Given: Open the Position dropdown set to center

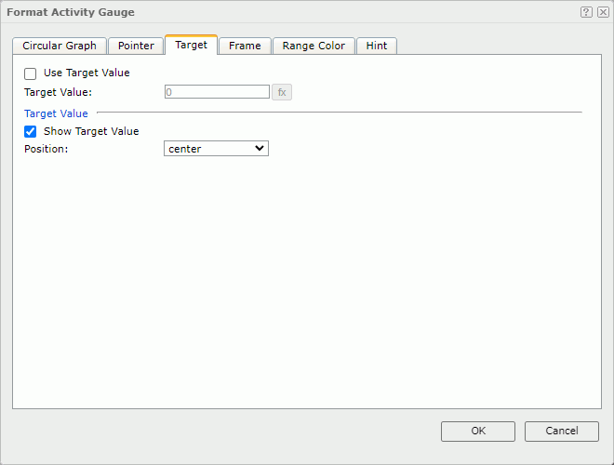Looking at the screenshot, I should 216,149.
